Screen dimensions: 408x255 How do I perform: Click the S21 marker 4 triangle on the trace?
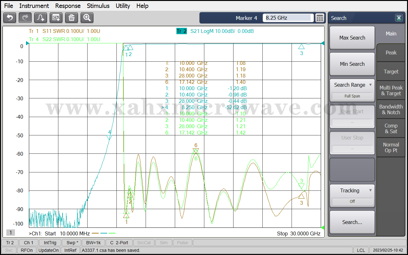(109, 137)
